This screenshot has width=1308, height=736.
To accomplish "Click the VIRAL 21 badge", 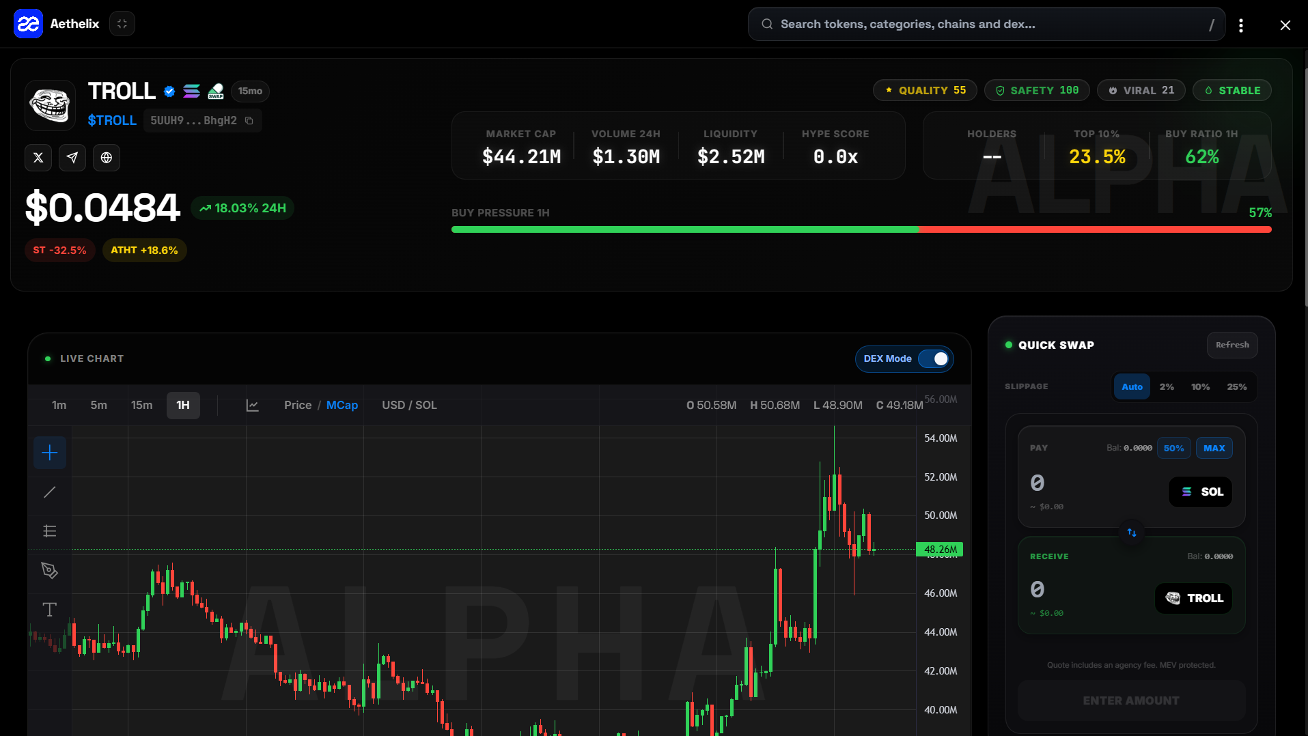I will 1141,90.
